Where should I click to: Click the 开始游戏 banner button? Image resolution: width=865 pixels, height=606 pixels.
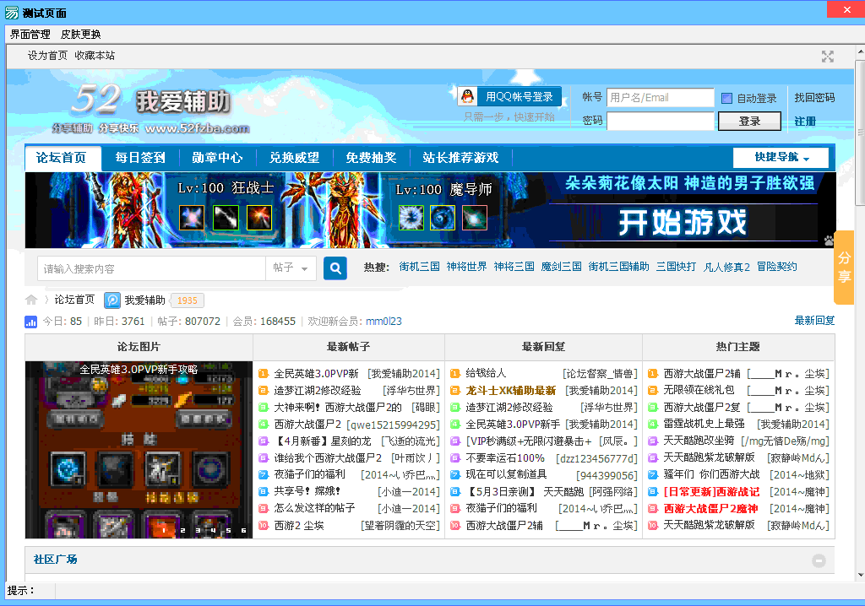pyautogui.click(x=683, y=222)
